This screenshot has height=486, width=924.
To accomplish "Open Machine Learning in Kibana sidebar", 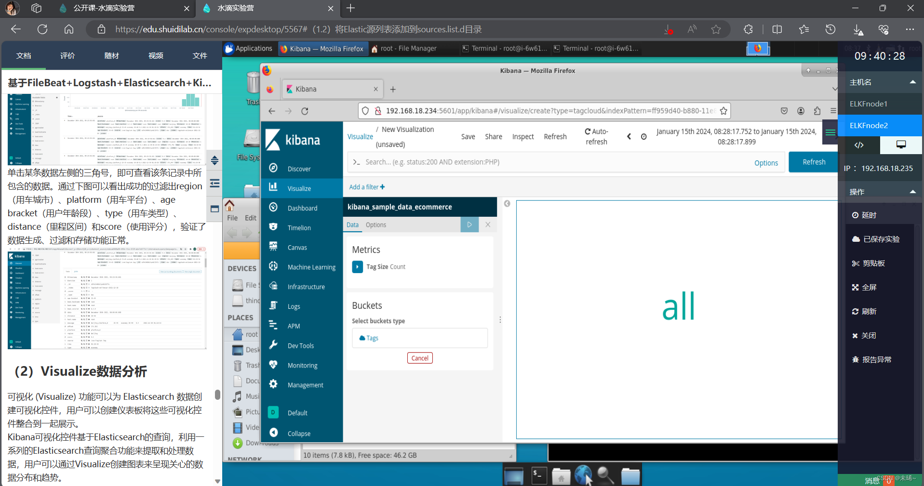I will pos(311,267).
